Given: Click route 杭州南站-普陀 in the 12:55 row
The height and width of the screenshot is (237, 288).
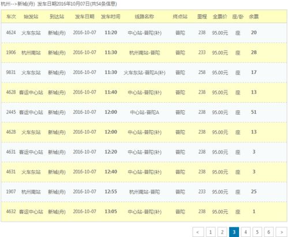Looking at the screenshot, I should (x=144, y=192).
